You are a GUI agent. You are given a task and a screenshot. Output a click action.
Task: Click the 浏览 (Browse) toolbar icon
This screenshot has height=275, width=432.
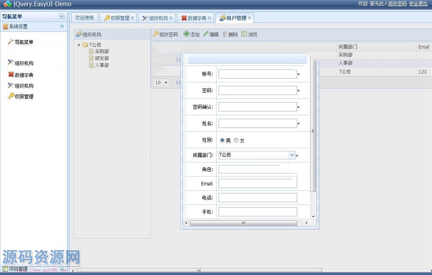[x=244, y=34]
